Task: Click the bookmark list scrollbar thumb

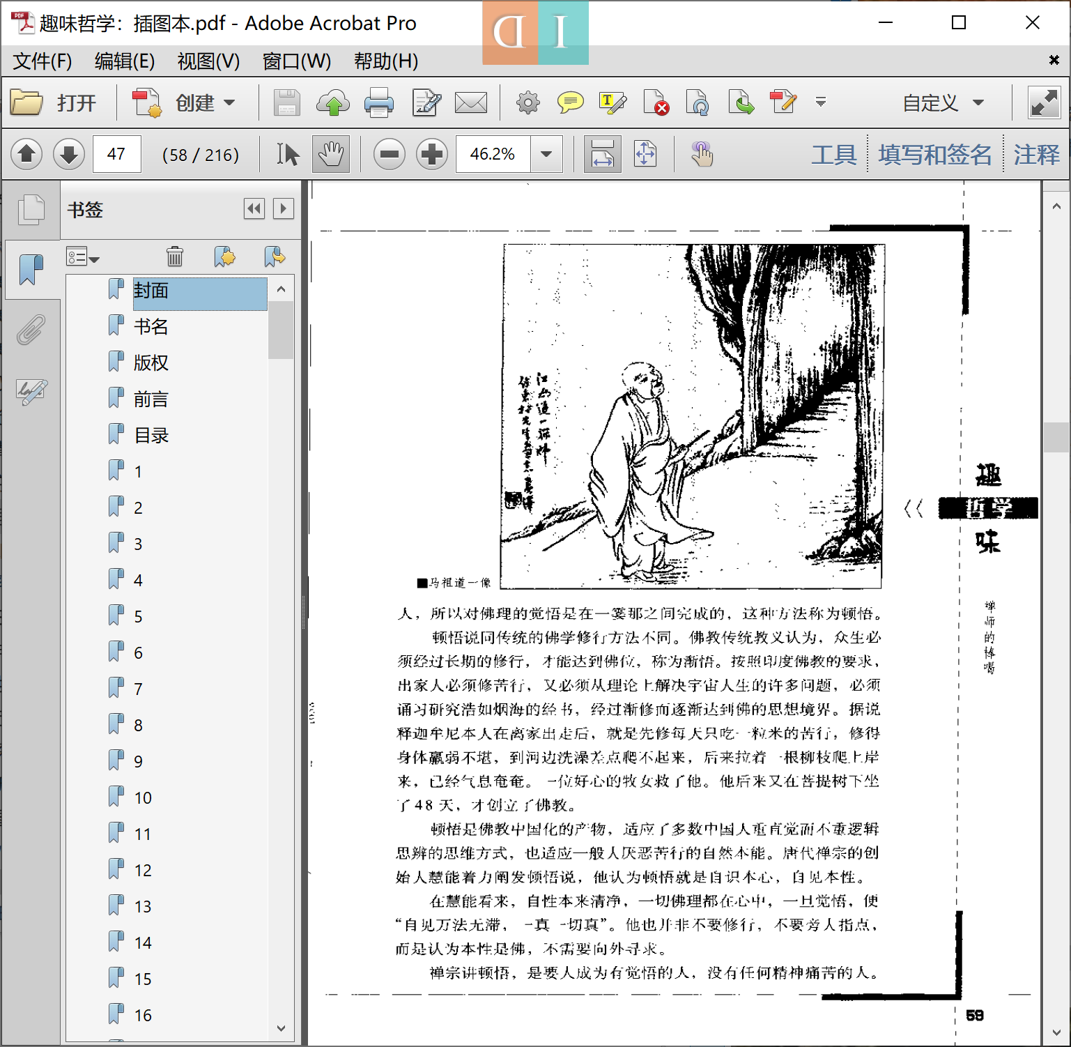Action: (x=281, y=330)
